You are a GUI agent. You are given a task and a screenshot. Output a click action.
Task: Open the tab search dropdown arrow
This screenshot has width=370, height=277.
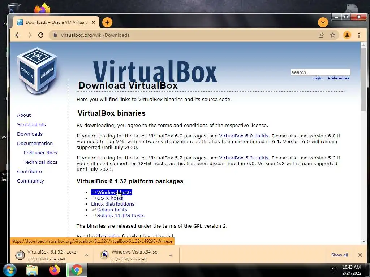click(x=323, y=22)
